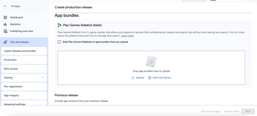Click the App bundles heading
The width and height of the screenshot is (257, 116).
(x=67, y=16)
